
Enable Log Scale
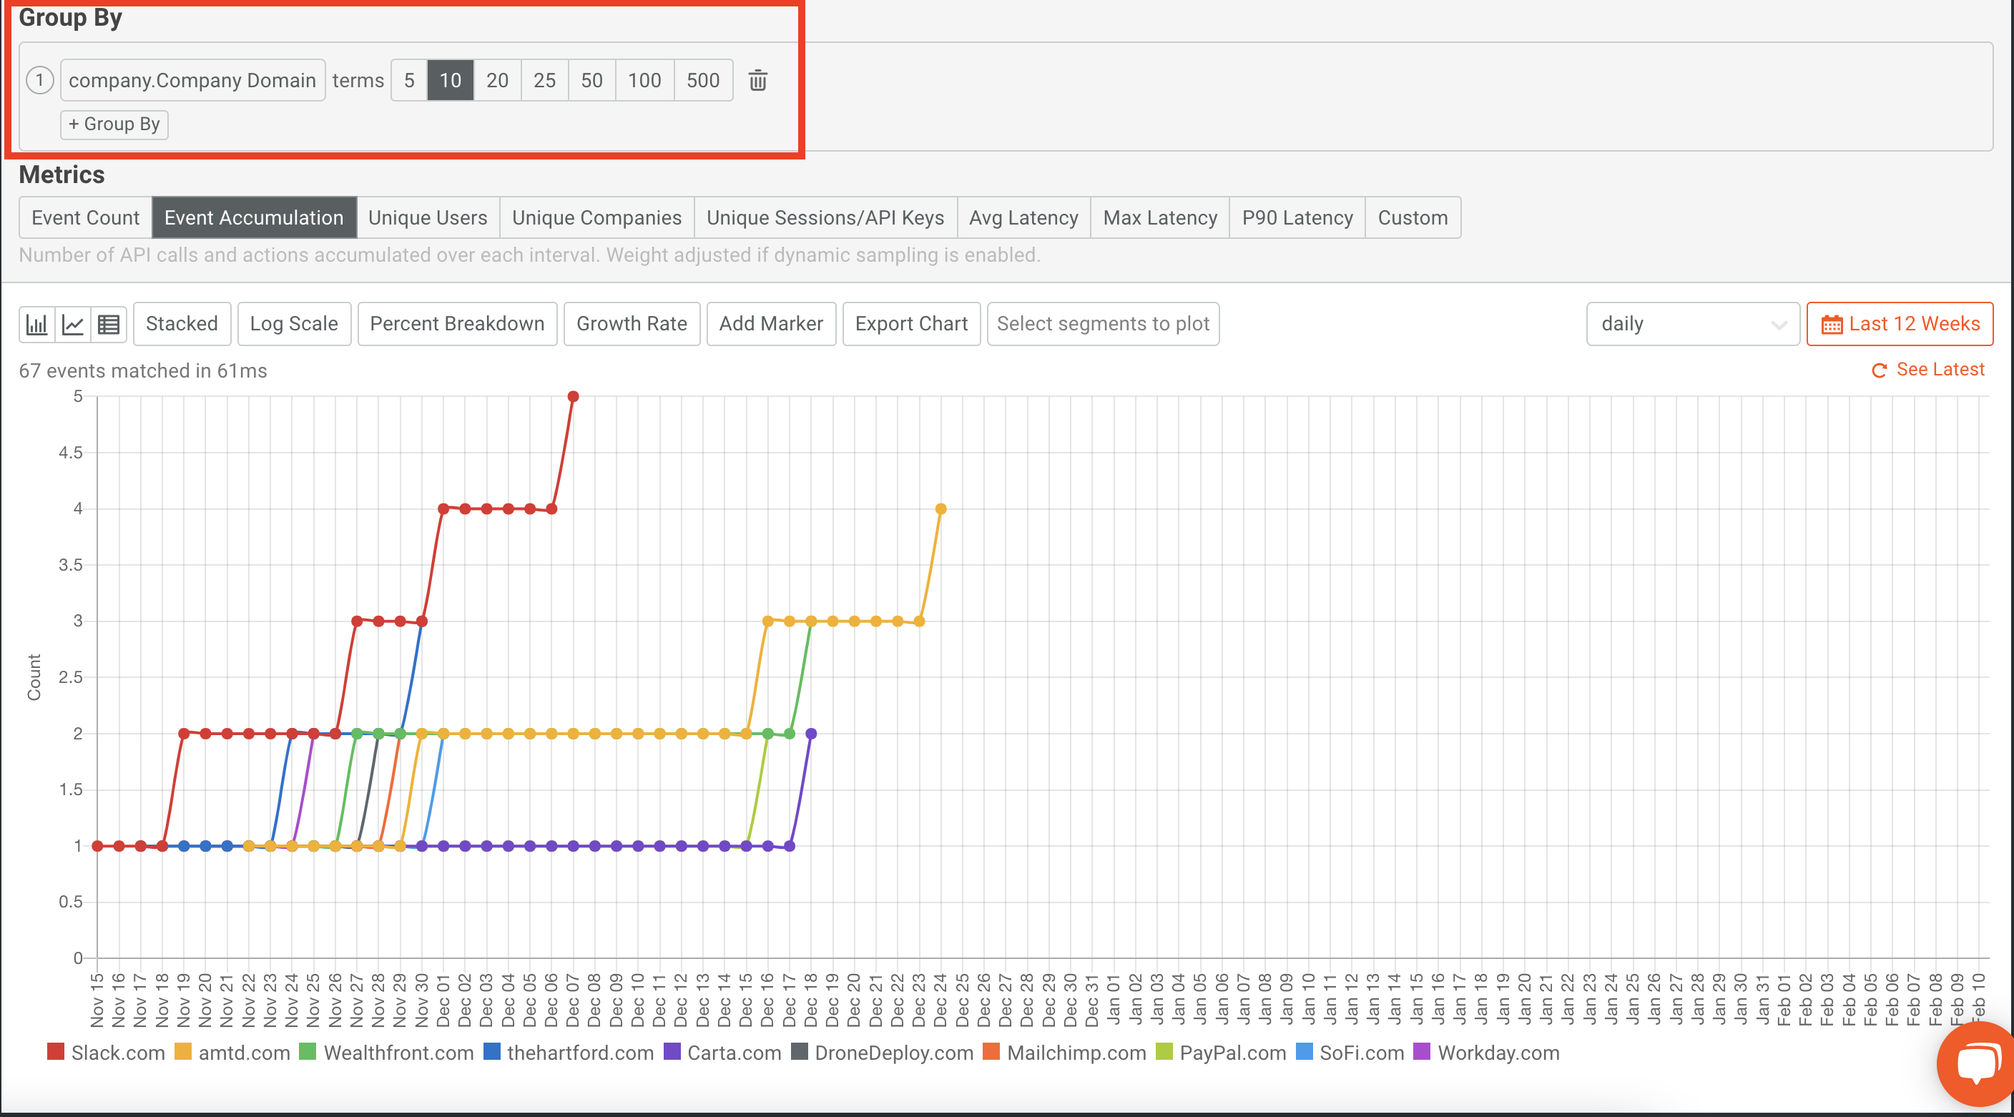pyautogui.click(x=294, y=324)
